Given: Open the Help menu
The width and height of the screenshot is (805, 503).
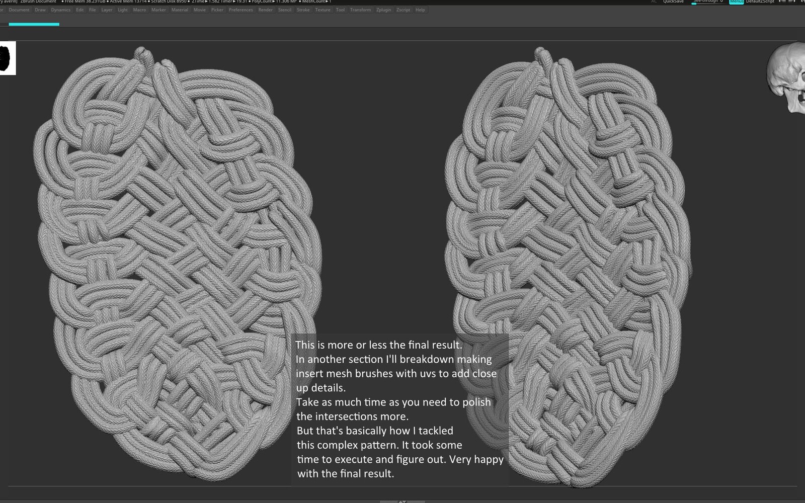Looking at the screenshot, I should [x=420, y=10].
